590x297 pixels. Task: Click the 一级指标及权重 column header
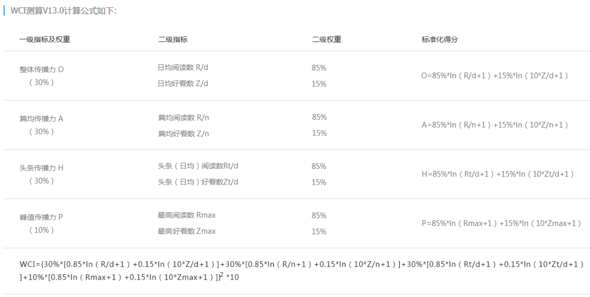45,39
